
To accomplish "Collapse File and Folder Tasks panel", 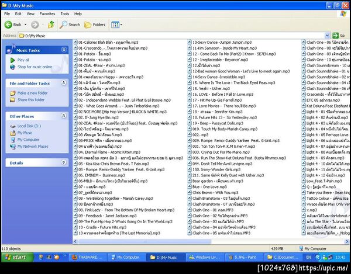I will click(64, 83).
